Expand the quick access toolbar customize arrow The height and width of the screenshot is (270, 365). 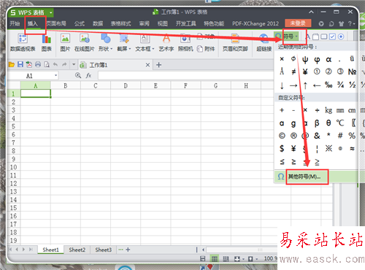click(74, 64)
